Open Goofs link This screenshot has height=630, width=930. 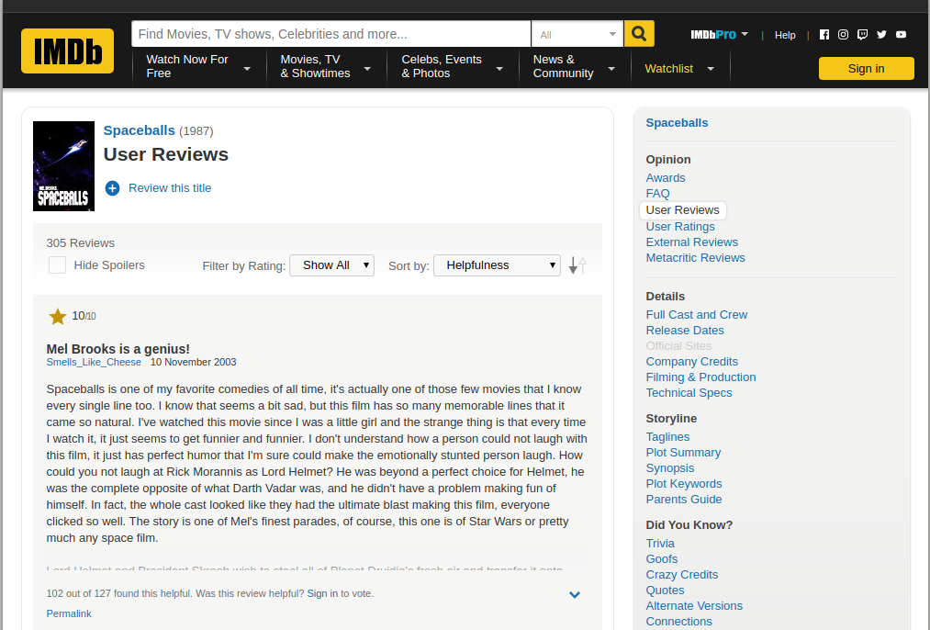(662, 559)
